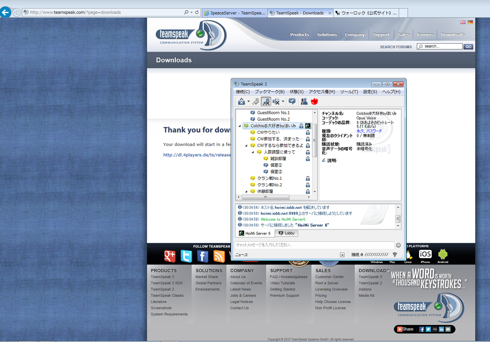The height and width of the screenshot is (342, 490).
Task: Click the GO search button
Action: pyautogui.click(x=468, y=47)
